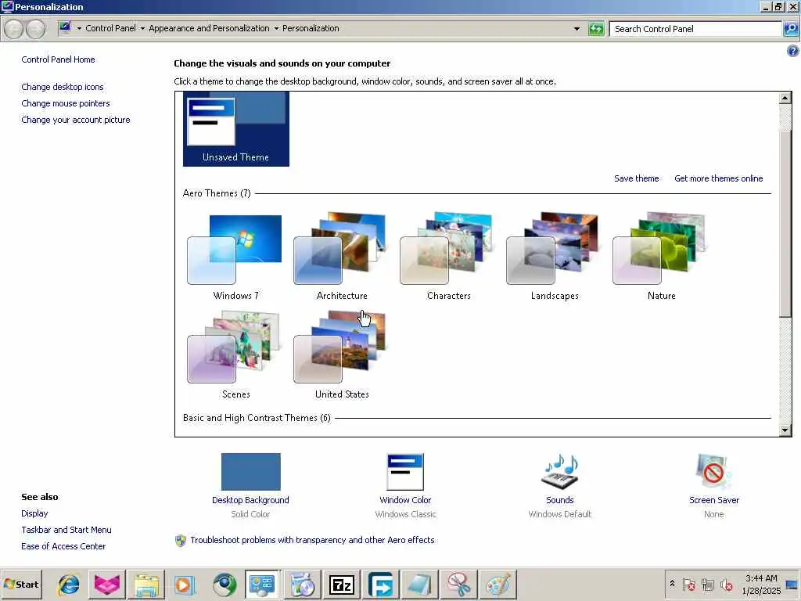Open Windows Explorer from taskbar
The width and height of the screenshot is (801, 601).
tap(146, 584)
